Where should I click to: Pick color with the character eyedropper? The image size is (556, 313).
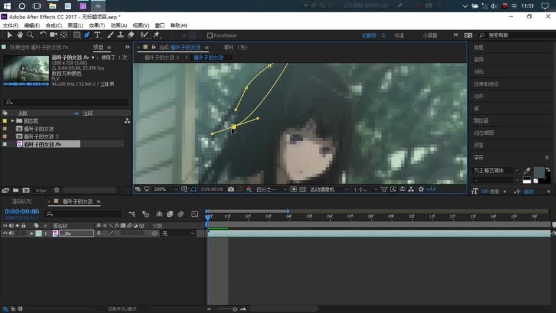click(527, 171)
